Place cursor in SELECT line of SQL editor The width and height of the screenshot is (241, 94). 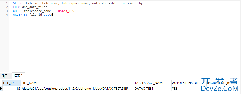coord(78,3)
